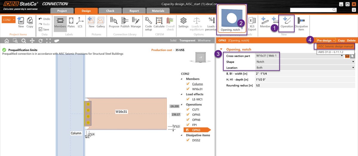358x156 pixels.
Task: Click the Calculate icon in CBFEM group
Action: (159, 21)
